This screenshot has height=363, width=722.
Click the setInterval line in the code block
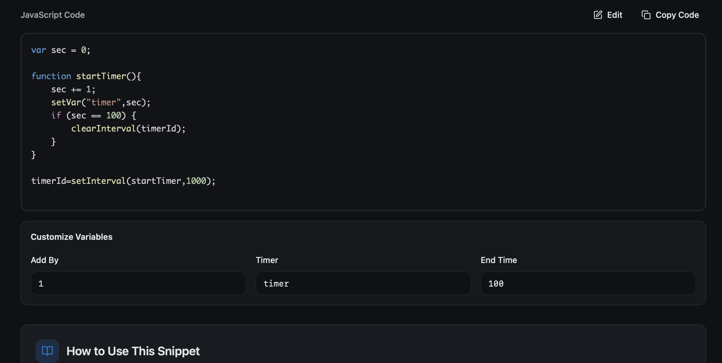[x=123, y=181]
